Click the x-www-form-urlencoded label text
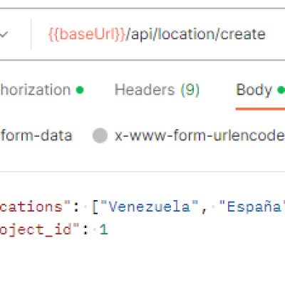The width and height of the screenshot is (285, 285). click(x=199, y=135)
